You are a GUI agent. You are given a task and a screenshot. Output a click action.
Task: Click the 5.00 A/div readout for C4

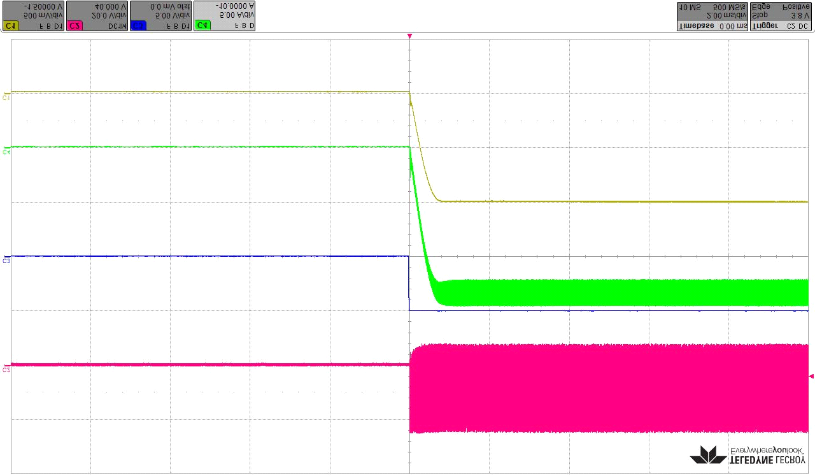click(236, 15)
